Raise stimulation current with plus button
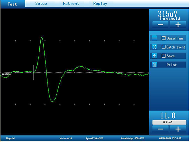190x142 pixels. [x=178, y=129]
